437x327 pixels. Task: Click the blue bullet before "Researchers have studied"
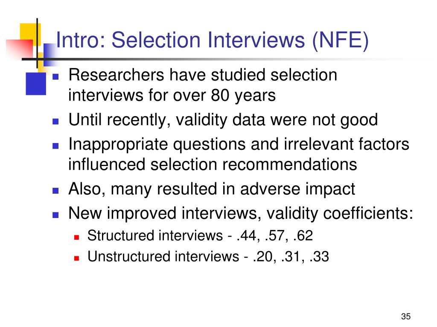(x=55, y=77)
